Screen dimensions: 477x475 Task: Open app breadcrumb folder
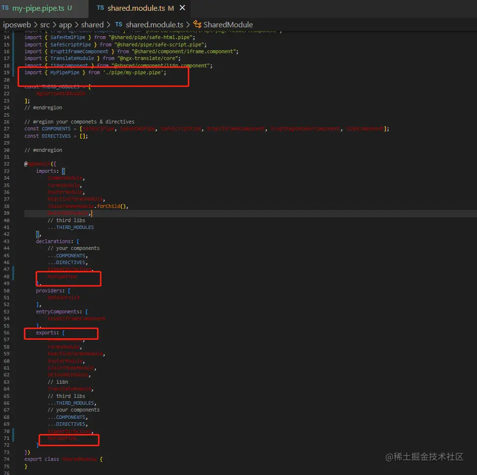65,25
